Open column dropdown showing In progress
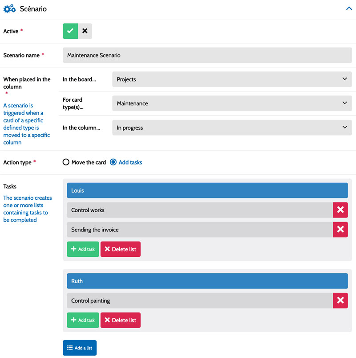The height and width of the screenshot is (358, 356). pyautogui.click(x=231, y=128)
